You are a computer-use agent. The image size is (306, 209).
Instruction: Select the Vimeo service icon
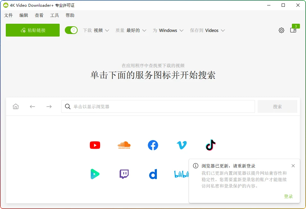tap(182, 145)
